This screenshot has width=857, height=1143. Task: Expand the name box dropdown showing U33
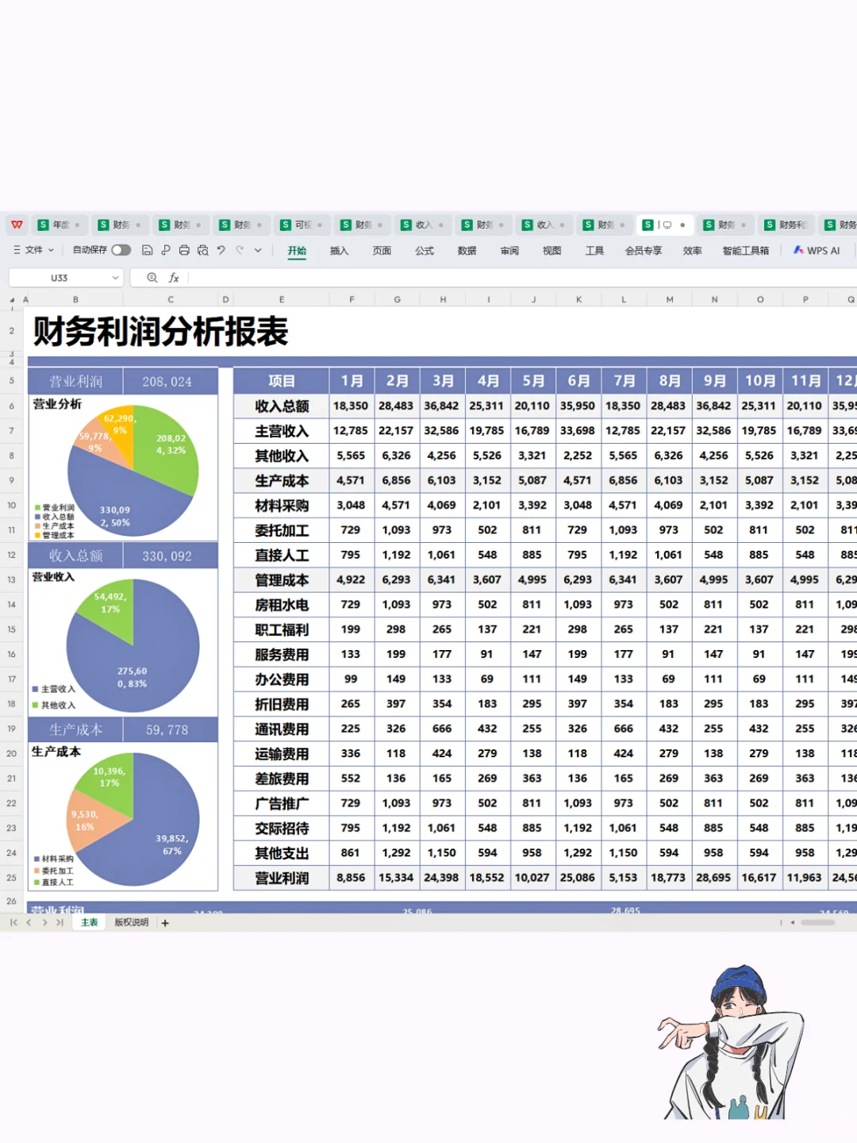116,277
